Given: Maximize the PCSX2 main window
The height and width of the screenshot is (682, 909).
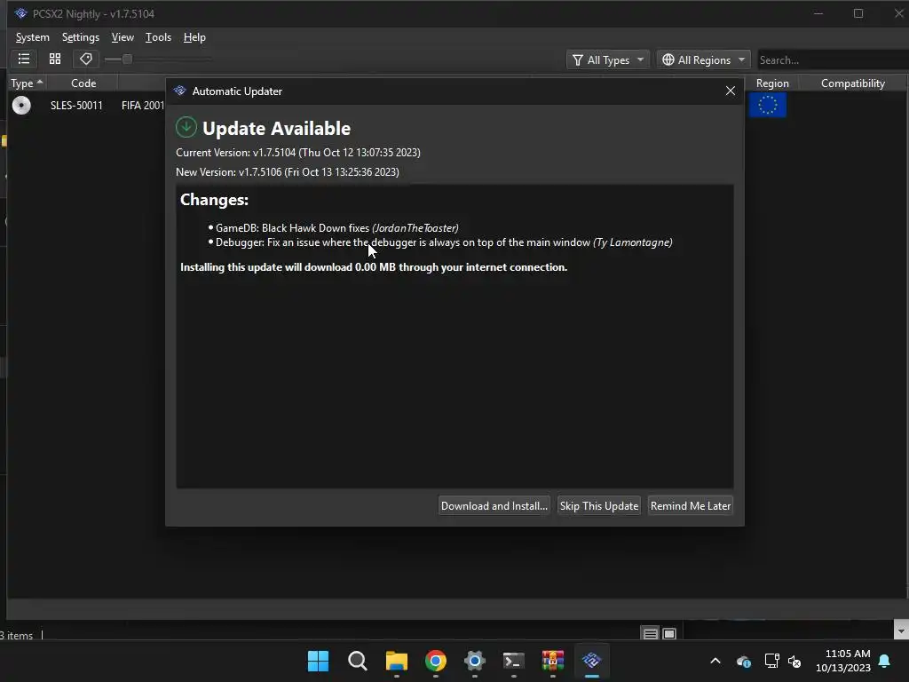Looking at the screenshot, I should click(x=858, y=13).
